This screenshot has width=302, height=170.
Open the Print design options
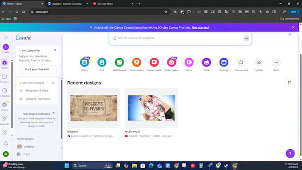(x=206, y=63)
